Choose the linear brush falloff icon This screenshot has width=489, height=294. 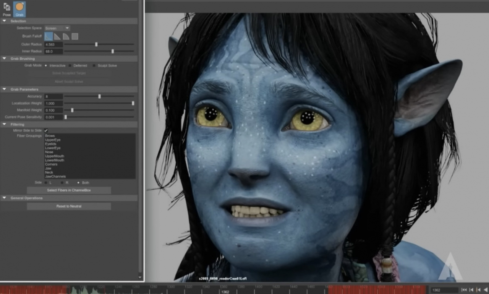pyautogui.click(x=57, y=36)
